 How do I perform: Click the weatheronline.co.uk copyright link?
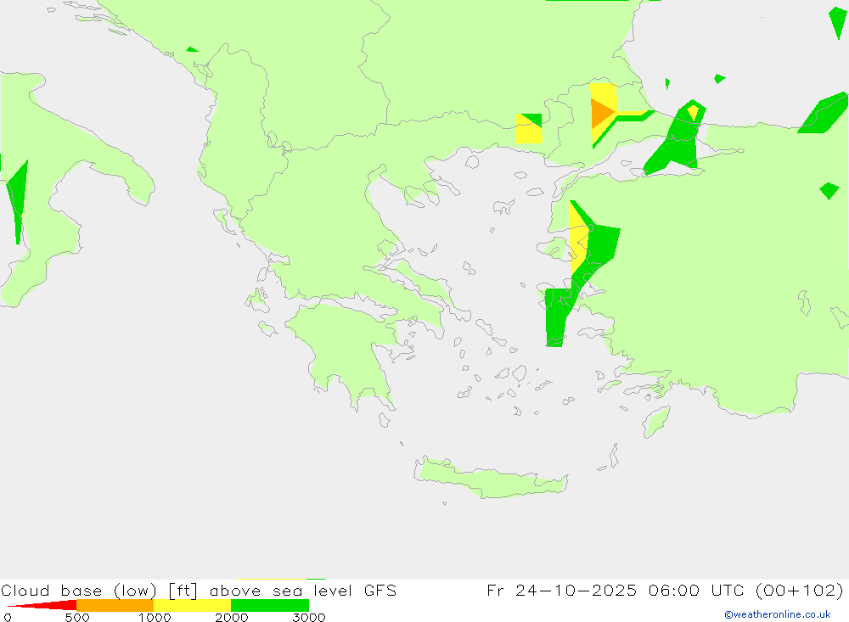(x=778, y=614)
